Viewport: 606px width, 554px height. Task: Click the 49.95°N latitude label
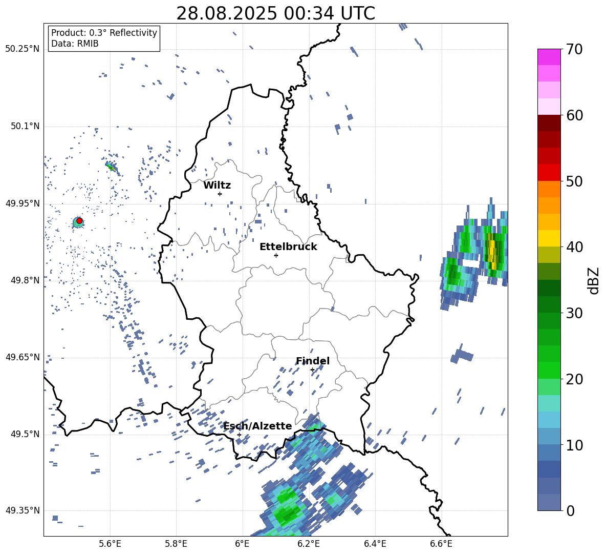(22, 203)
